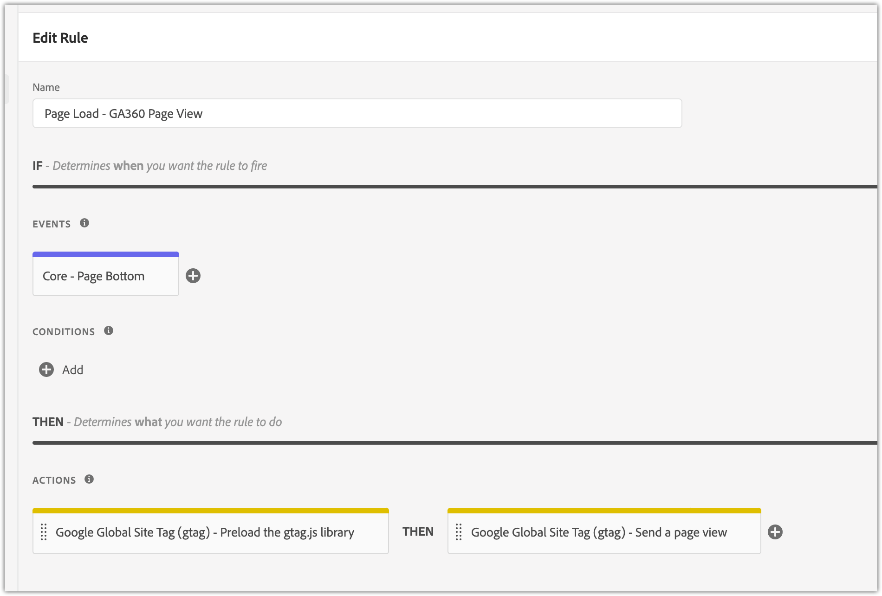882x596 pixels.
Task: Click the Edit Rule heading
Action: [x=60, y=38]
